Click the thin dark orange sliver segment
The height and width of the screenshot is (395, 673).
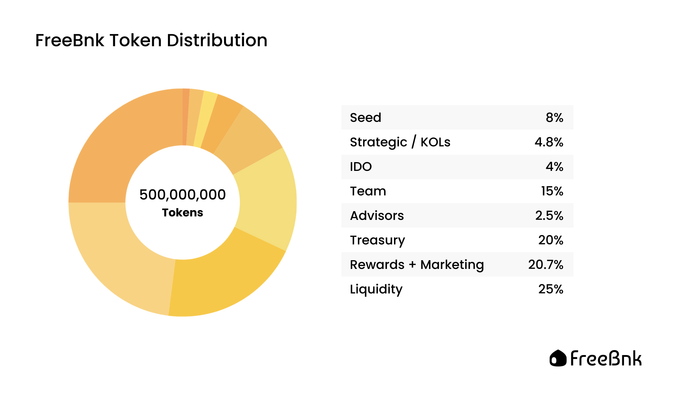[x=185, y=117]
